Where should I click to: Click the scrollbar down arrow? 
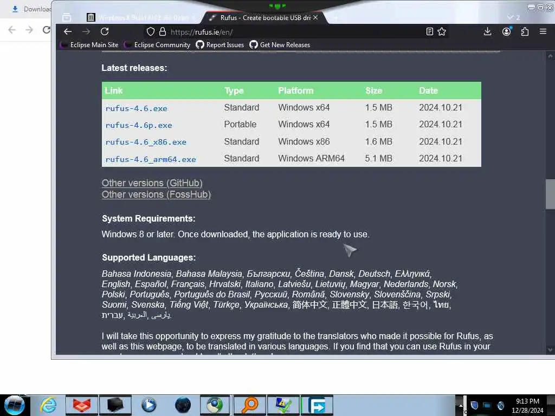(x=550, y=349)
